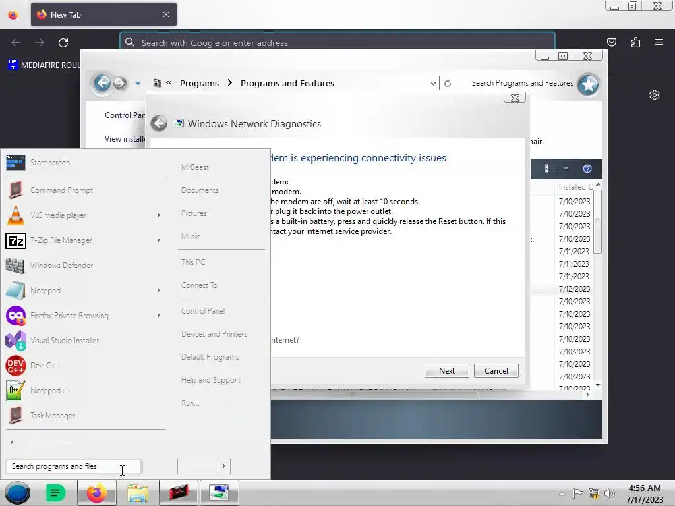The height and width of the screenshot is (506, 675).
Task: Open Devices and Printers
Action: [214, 334]
